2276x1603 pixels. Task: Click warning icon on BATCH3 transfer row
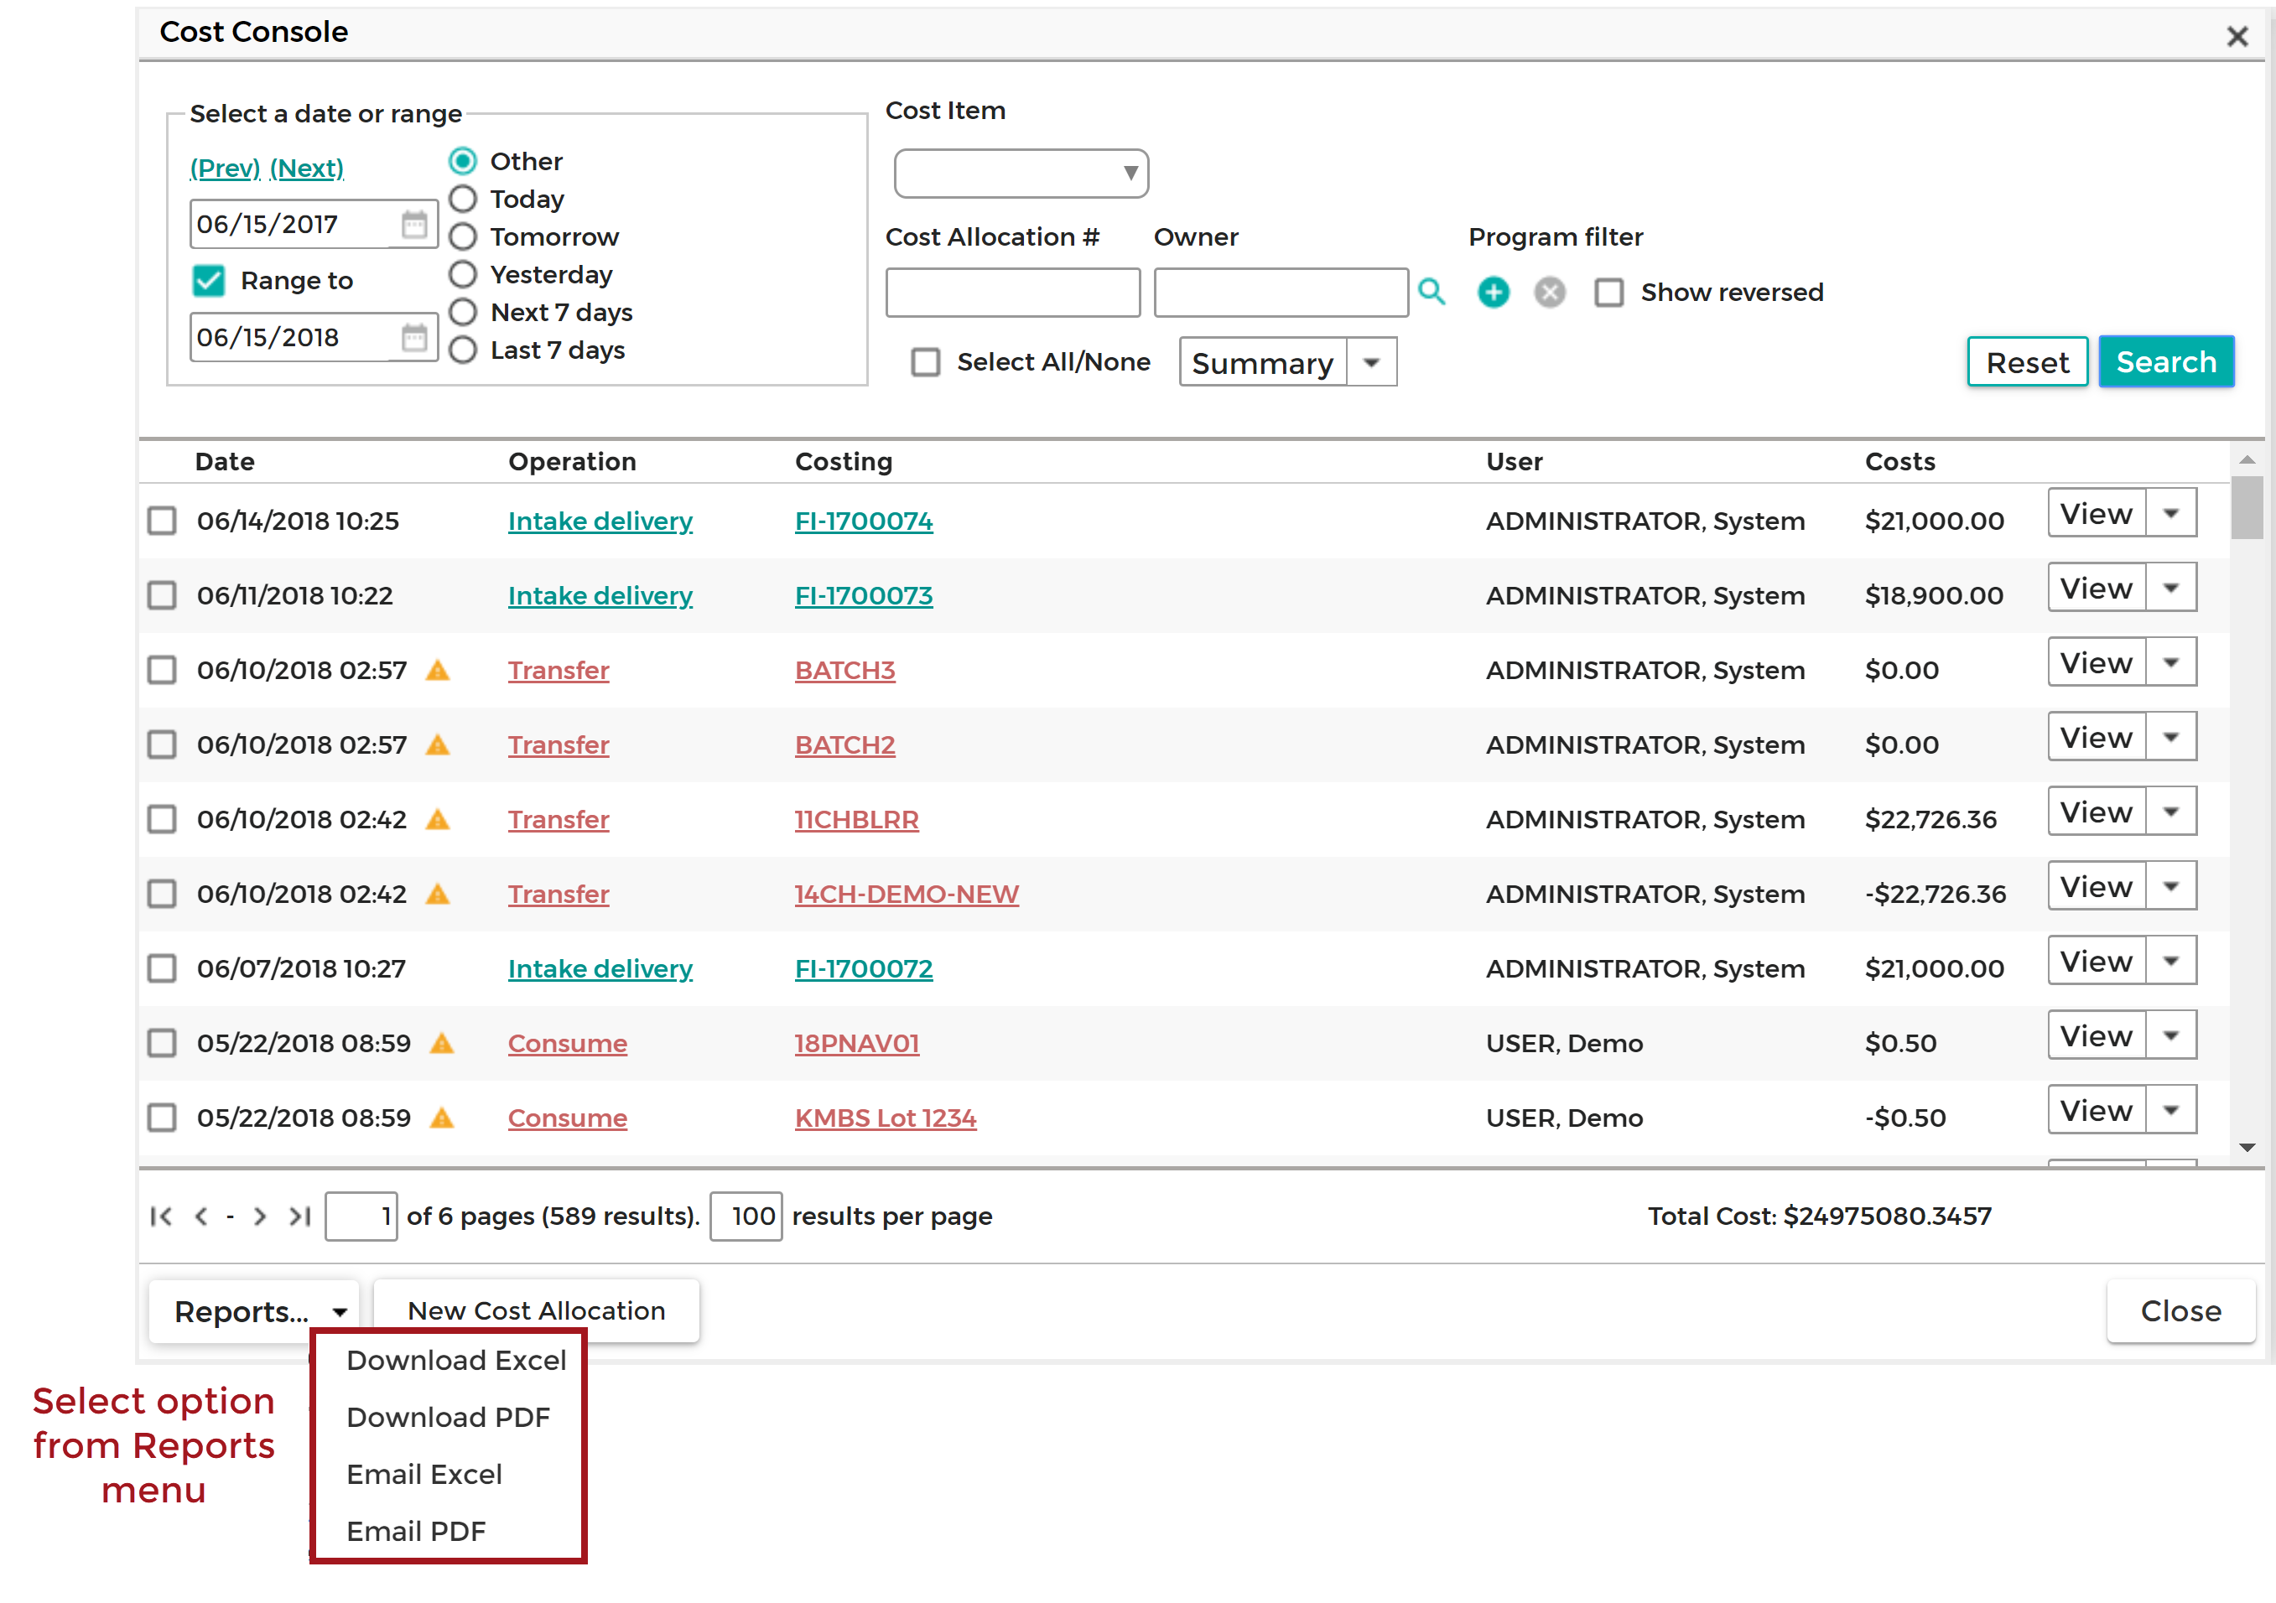437,670
